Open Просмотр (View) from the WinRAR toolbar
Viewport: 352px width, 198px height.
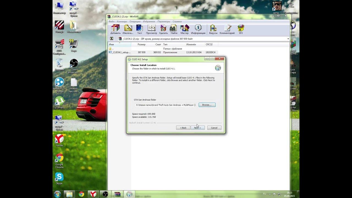[152, 29]
